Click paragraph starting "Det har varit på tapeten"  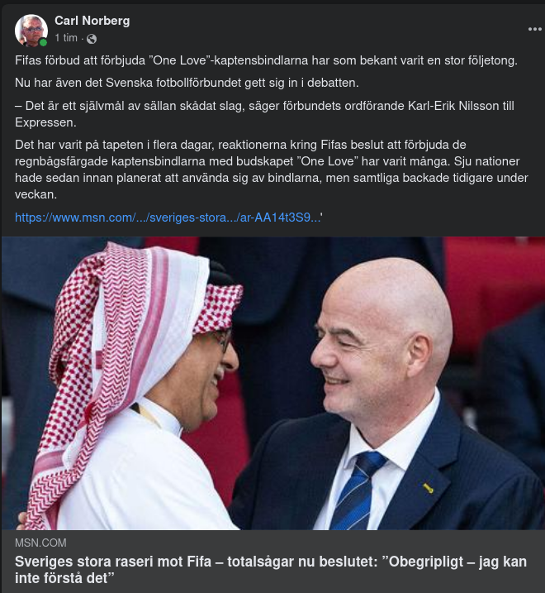[271, 170]
